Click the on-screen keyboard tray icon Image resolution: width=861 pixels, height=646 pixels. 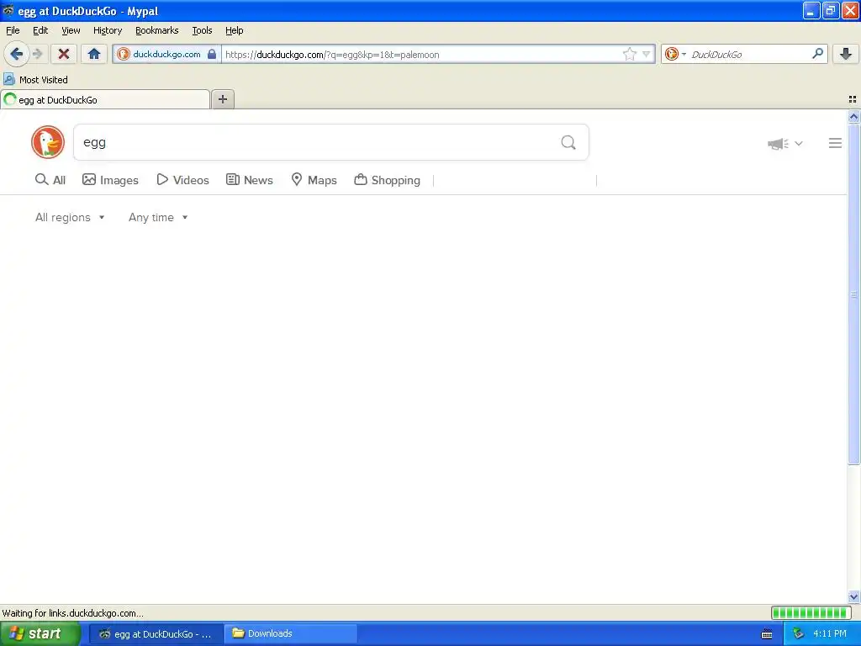coord(767,634)
